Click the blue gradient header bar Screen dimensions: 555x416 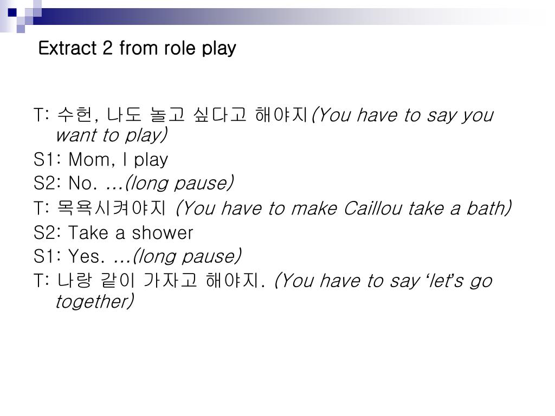pyautogui.click(x=283, y=16)
